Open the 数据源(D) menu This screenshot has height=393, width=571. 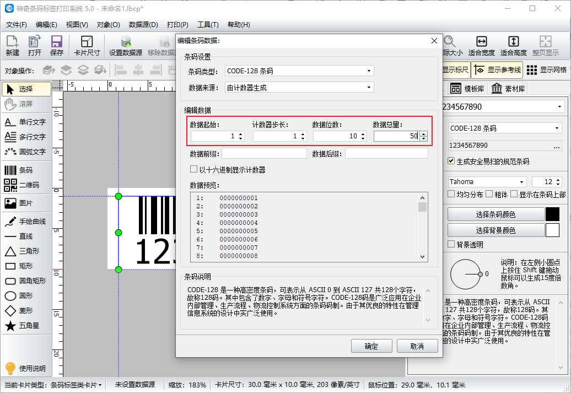click(x=143, y=25)
